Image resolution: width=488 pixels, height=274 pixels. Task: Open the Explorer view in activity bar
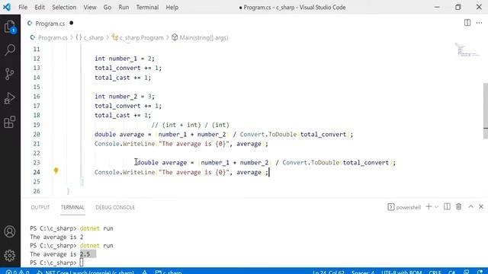click(x=10, y=27)
